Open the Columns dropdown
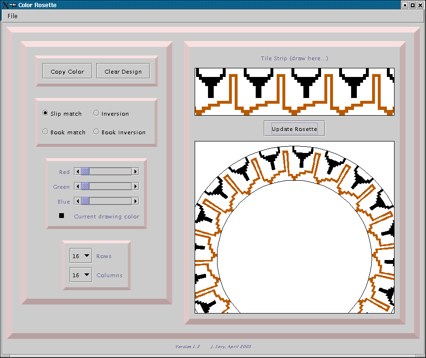This screenshot has height=358, width=426. click(x=81, y=275)
